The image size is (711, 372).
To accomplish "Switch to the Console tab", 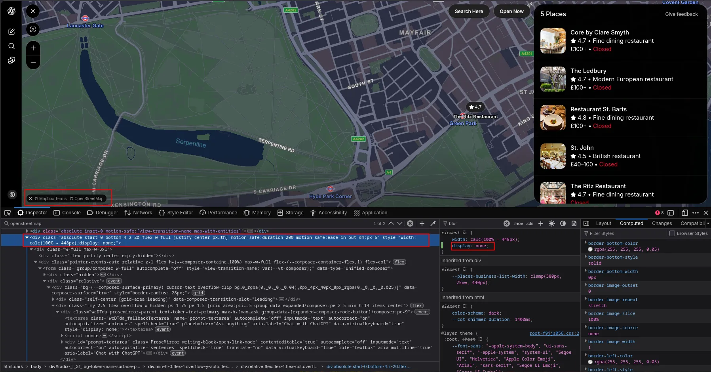I will (x=67, y=213).
